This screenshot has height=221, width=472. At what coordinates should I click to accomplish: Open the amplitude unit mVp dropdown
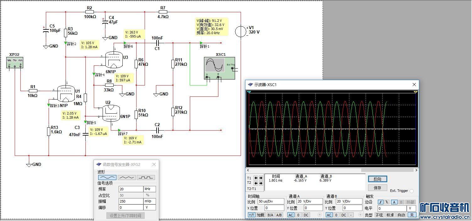(149, 201)
